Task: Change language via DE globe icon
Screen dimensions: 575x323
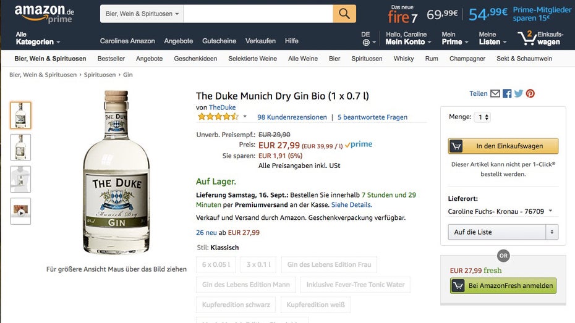Action: pos(365,39)
